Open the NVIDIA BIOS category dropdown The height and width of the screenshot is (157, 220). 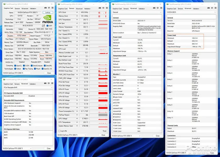click(191, 12)
